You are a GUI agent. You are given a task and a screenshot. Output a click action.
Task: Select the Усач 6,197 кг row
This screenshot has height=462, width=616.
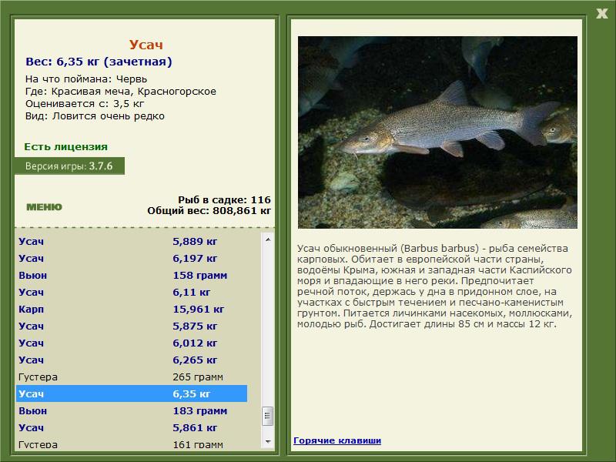tap(132, 258)
